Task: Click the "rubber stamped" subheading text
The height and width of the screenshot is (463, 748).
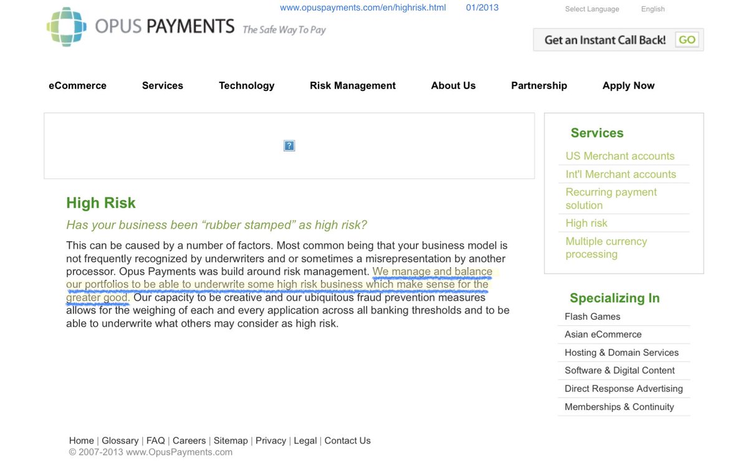Action: [217, 225]
